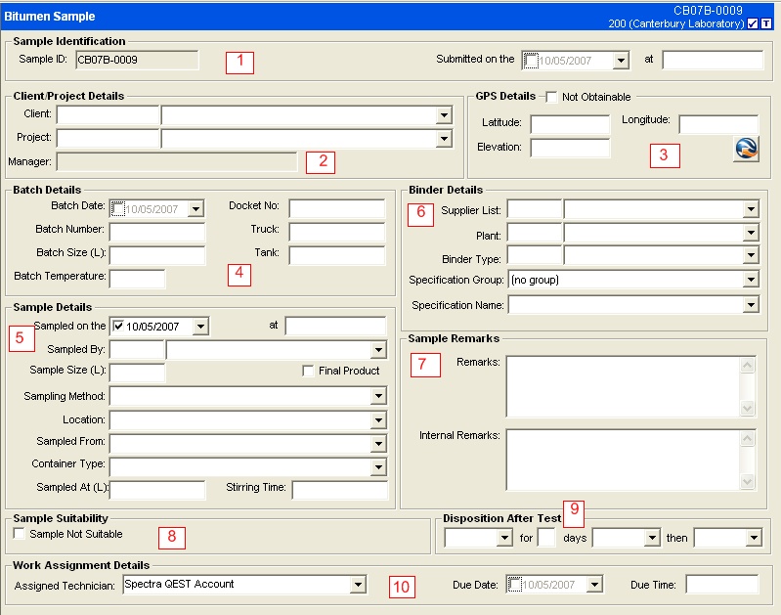This screenshot has height=615, width=781.
Task: Open the Assigned Technician dropdown
Action: pyautogui.click(x=358, y=585)
